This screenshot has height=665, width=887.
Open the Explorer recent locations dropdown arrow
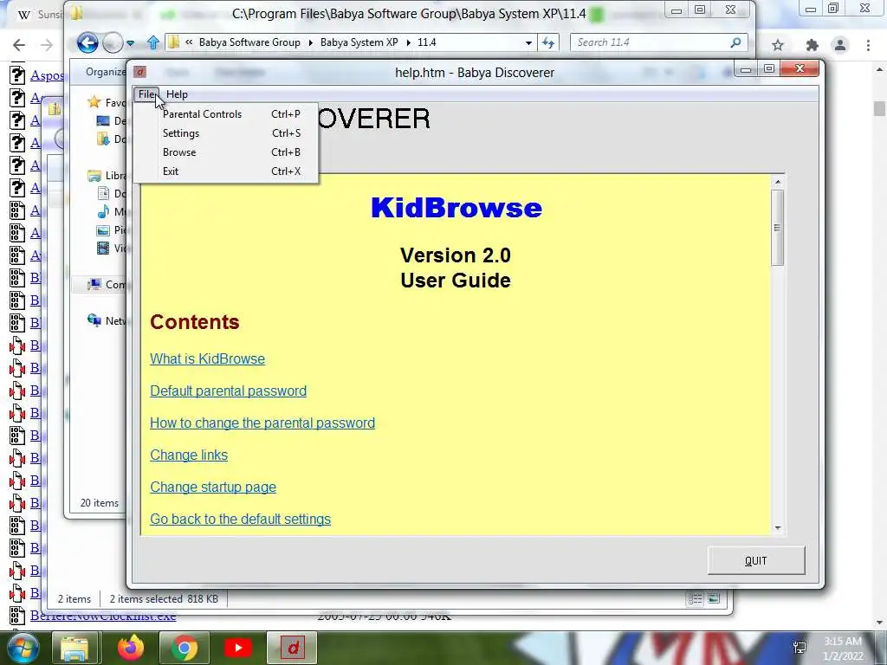click(130, 43)
